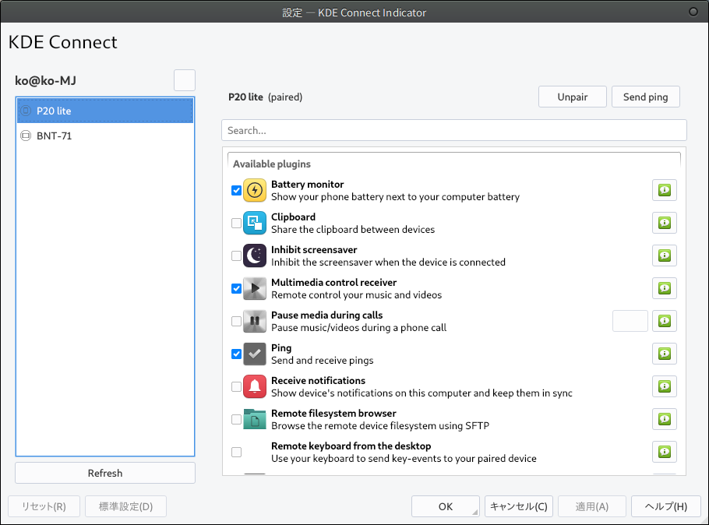Viewport: 709px width, 525px height.
Task: Click the Multimedia control receiver play icon
Action: pos(255,288)
